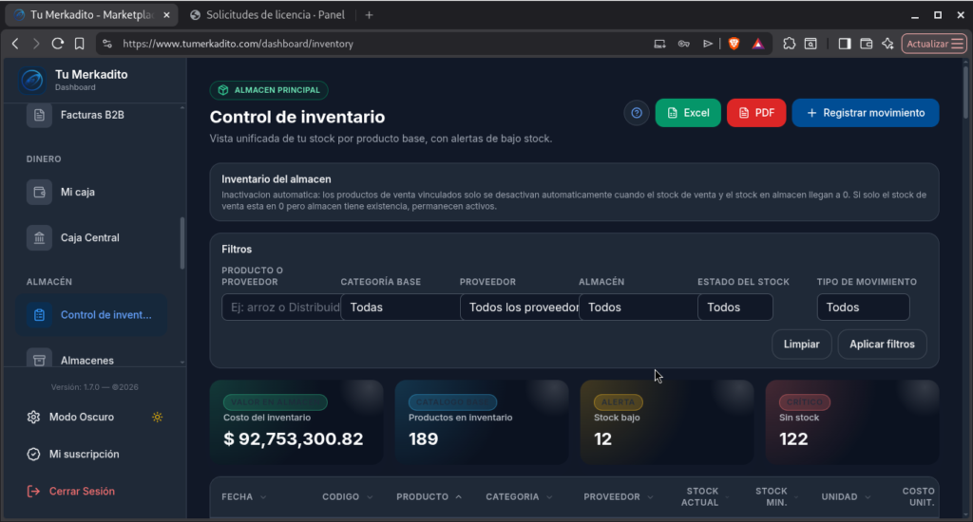Click the address bar URL

click(238, 44)
